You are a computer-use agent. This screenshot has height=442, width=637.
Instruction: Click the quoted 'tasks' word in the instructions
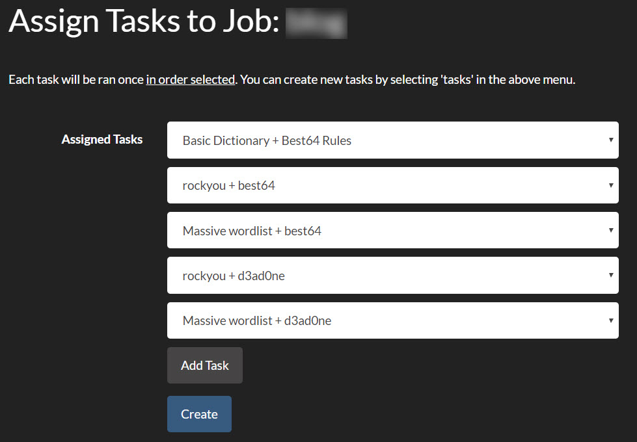pos(457,79)
